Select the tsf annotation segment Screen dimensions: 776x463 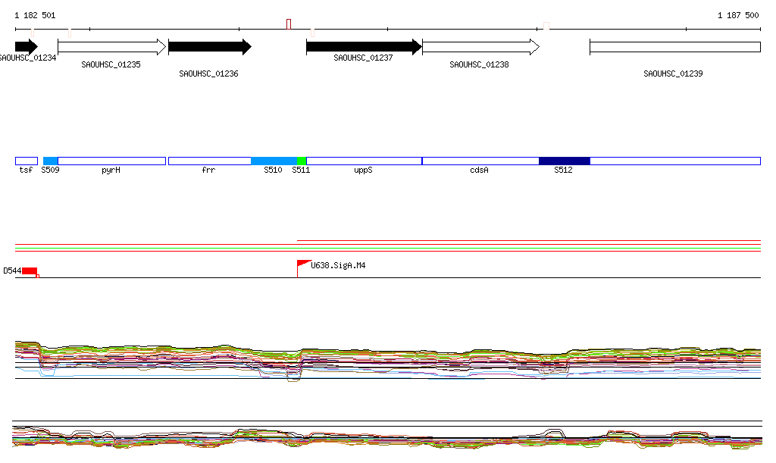[26, 161]
